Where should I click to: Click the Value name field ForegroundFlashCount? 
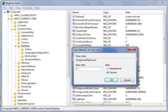point(105,60)
